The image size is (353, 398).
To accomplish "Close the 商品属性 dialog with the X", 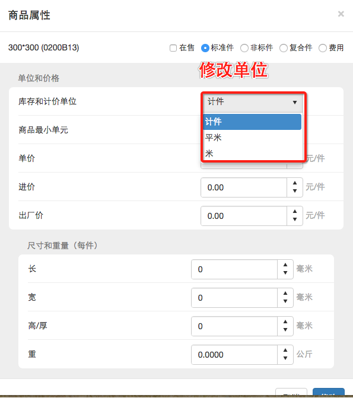I will (x=341, y=14).
